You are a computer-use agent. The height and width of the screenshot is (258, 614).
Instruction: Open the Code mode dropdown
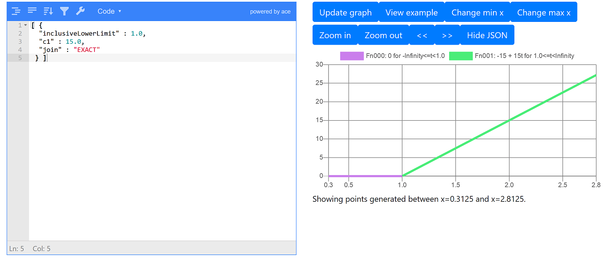[109, 11]
